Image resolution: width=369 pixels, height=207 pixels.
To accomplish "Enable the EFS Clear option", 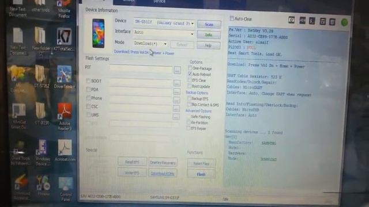I will pyautogui.click(x=190, y=80).
